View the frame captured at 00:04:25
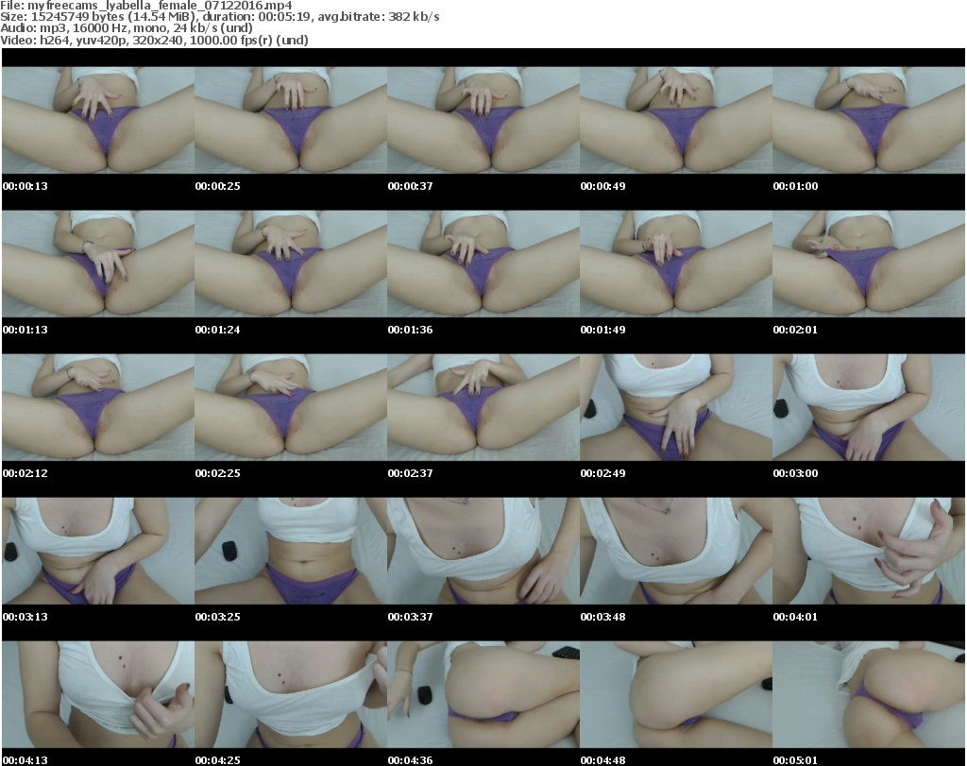 [291, 694]
